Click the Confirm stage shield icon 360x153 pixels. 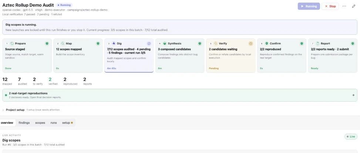[266, 43]
